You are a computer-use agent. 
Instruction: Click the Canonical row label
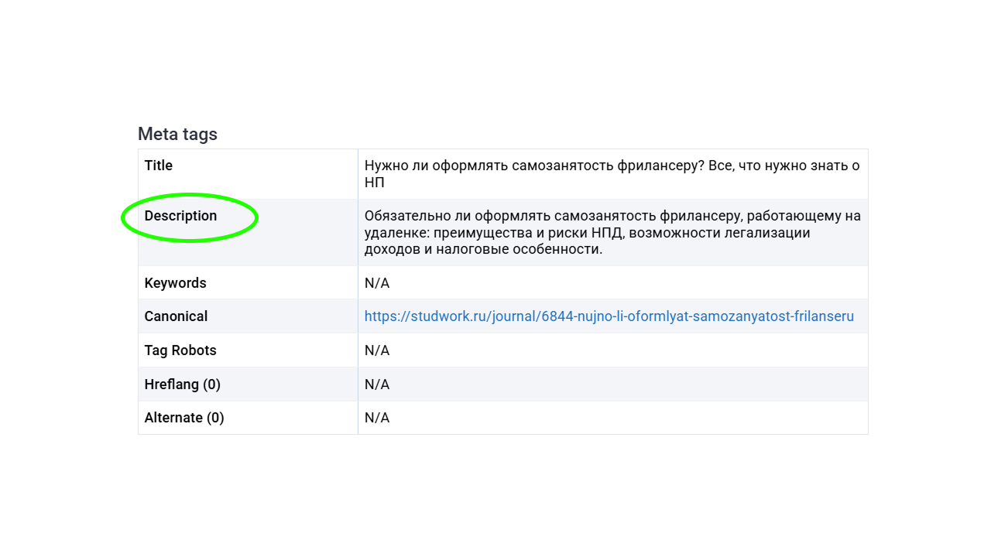(x=176, y=316)
